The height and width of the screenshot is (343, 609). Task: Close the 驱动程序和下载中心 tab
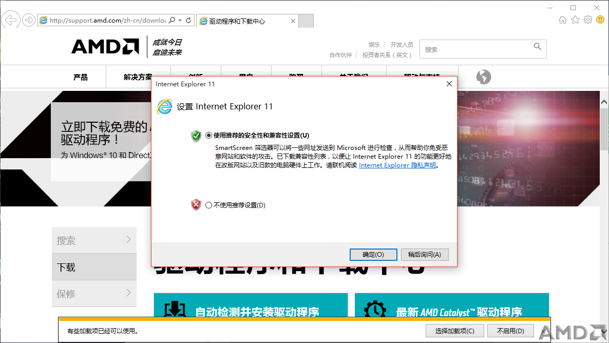[x=293, y=21]
